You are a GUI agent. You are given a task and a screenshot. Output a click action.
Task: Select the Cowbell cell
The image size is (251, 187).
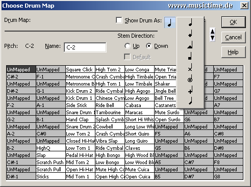tap(110, 126)
